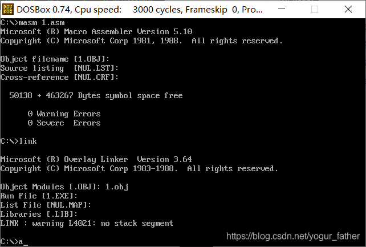The height and width of the screenshot is (247, 366).
Task: Click the blog.csdn.net watermark link
Action: [x=293, y=236]
